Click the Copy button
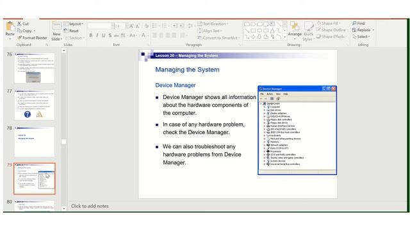The image size is (410, 230). click(x=24, y=31)
